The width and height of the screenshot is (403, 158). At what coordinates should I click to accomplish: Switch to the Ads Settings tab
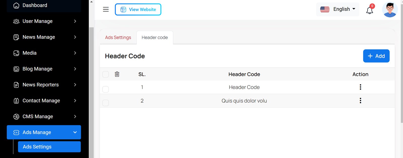pos(118,37)
